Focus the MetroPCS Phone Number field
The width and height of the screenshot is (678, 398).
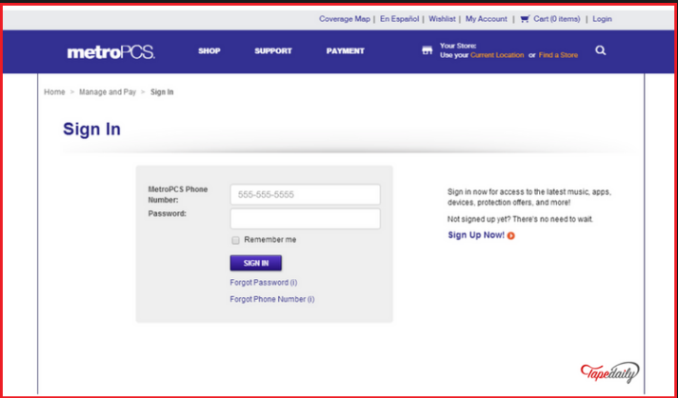point(306,194)
